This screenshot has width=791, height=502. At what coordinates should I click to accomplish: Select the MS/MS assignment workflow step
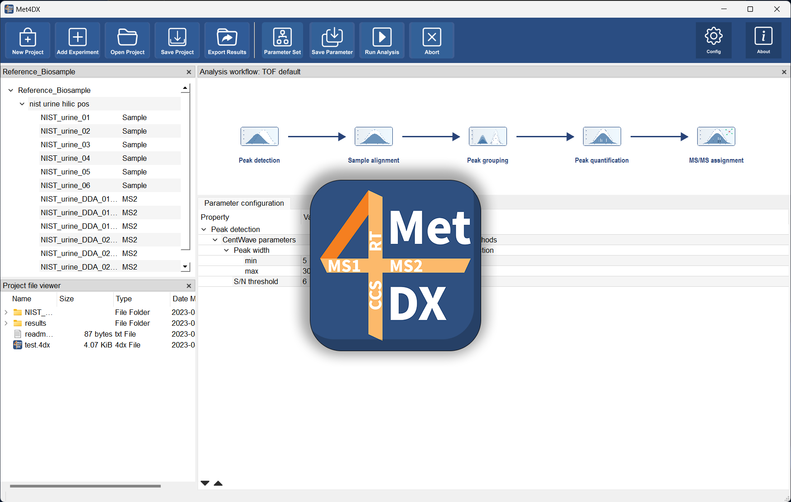(716, 136)
